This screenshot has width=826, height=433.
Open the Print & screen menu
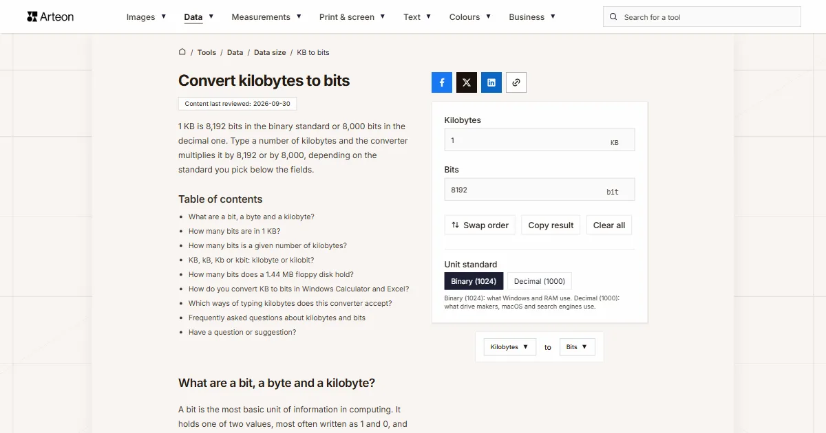tap(352, 17)
